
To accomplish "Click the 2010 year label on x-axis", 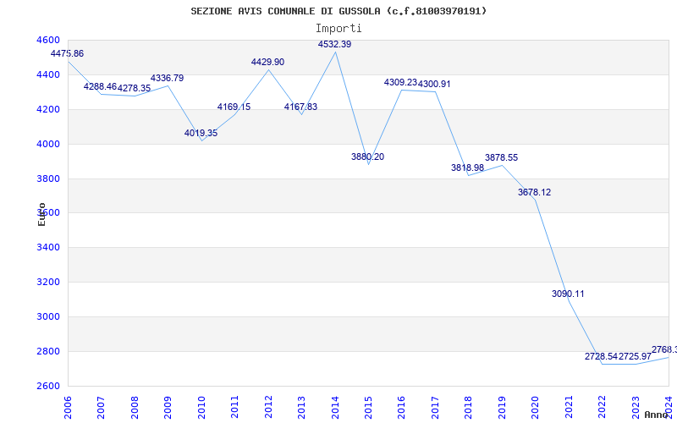I will [x=201, y=408].
